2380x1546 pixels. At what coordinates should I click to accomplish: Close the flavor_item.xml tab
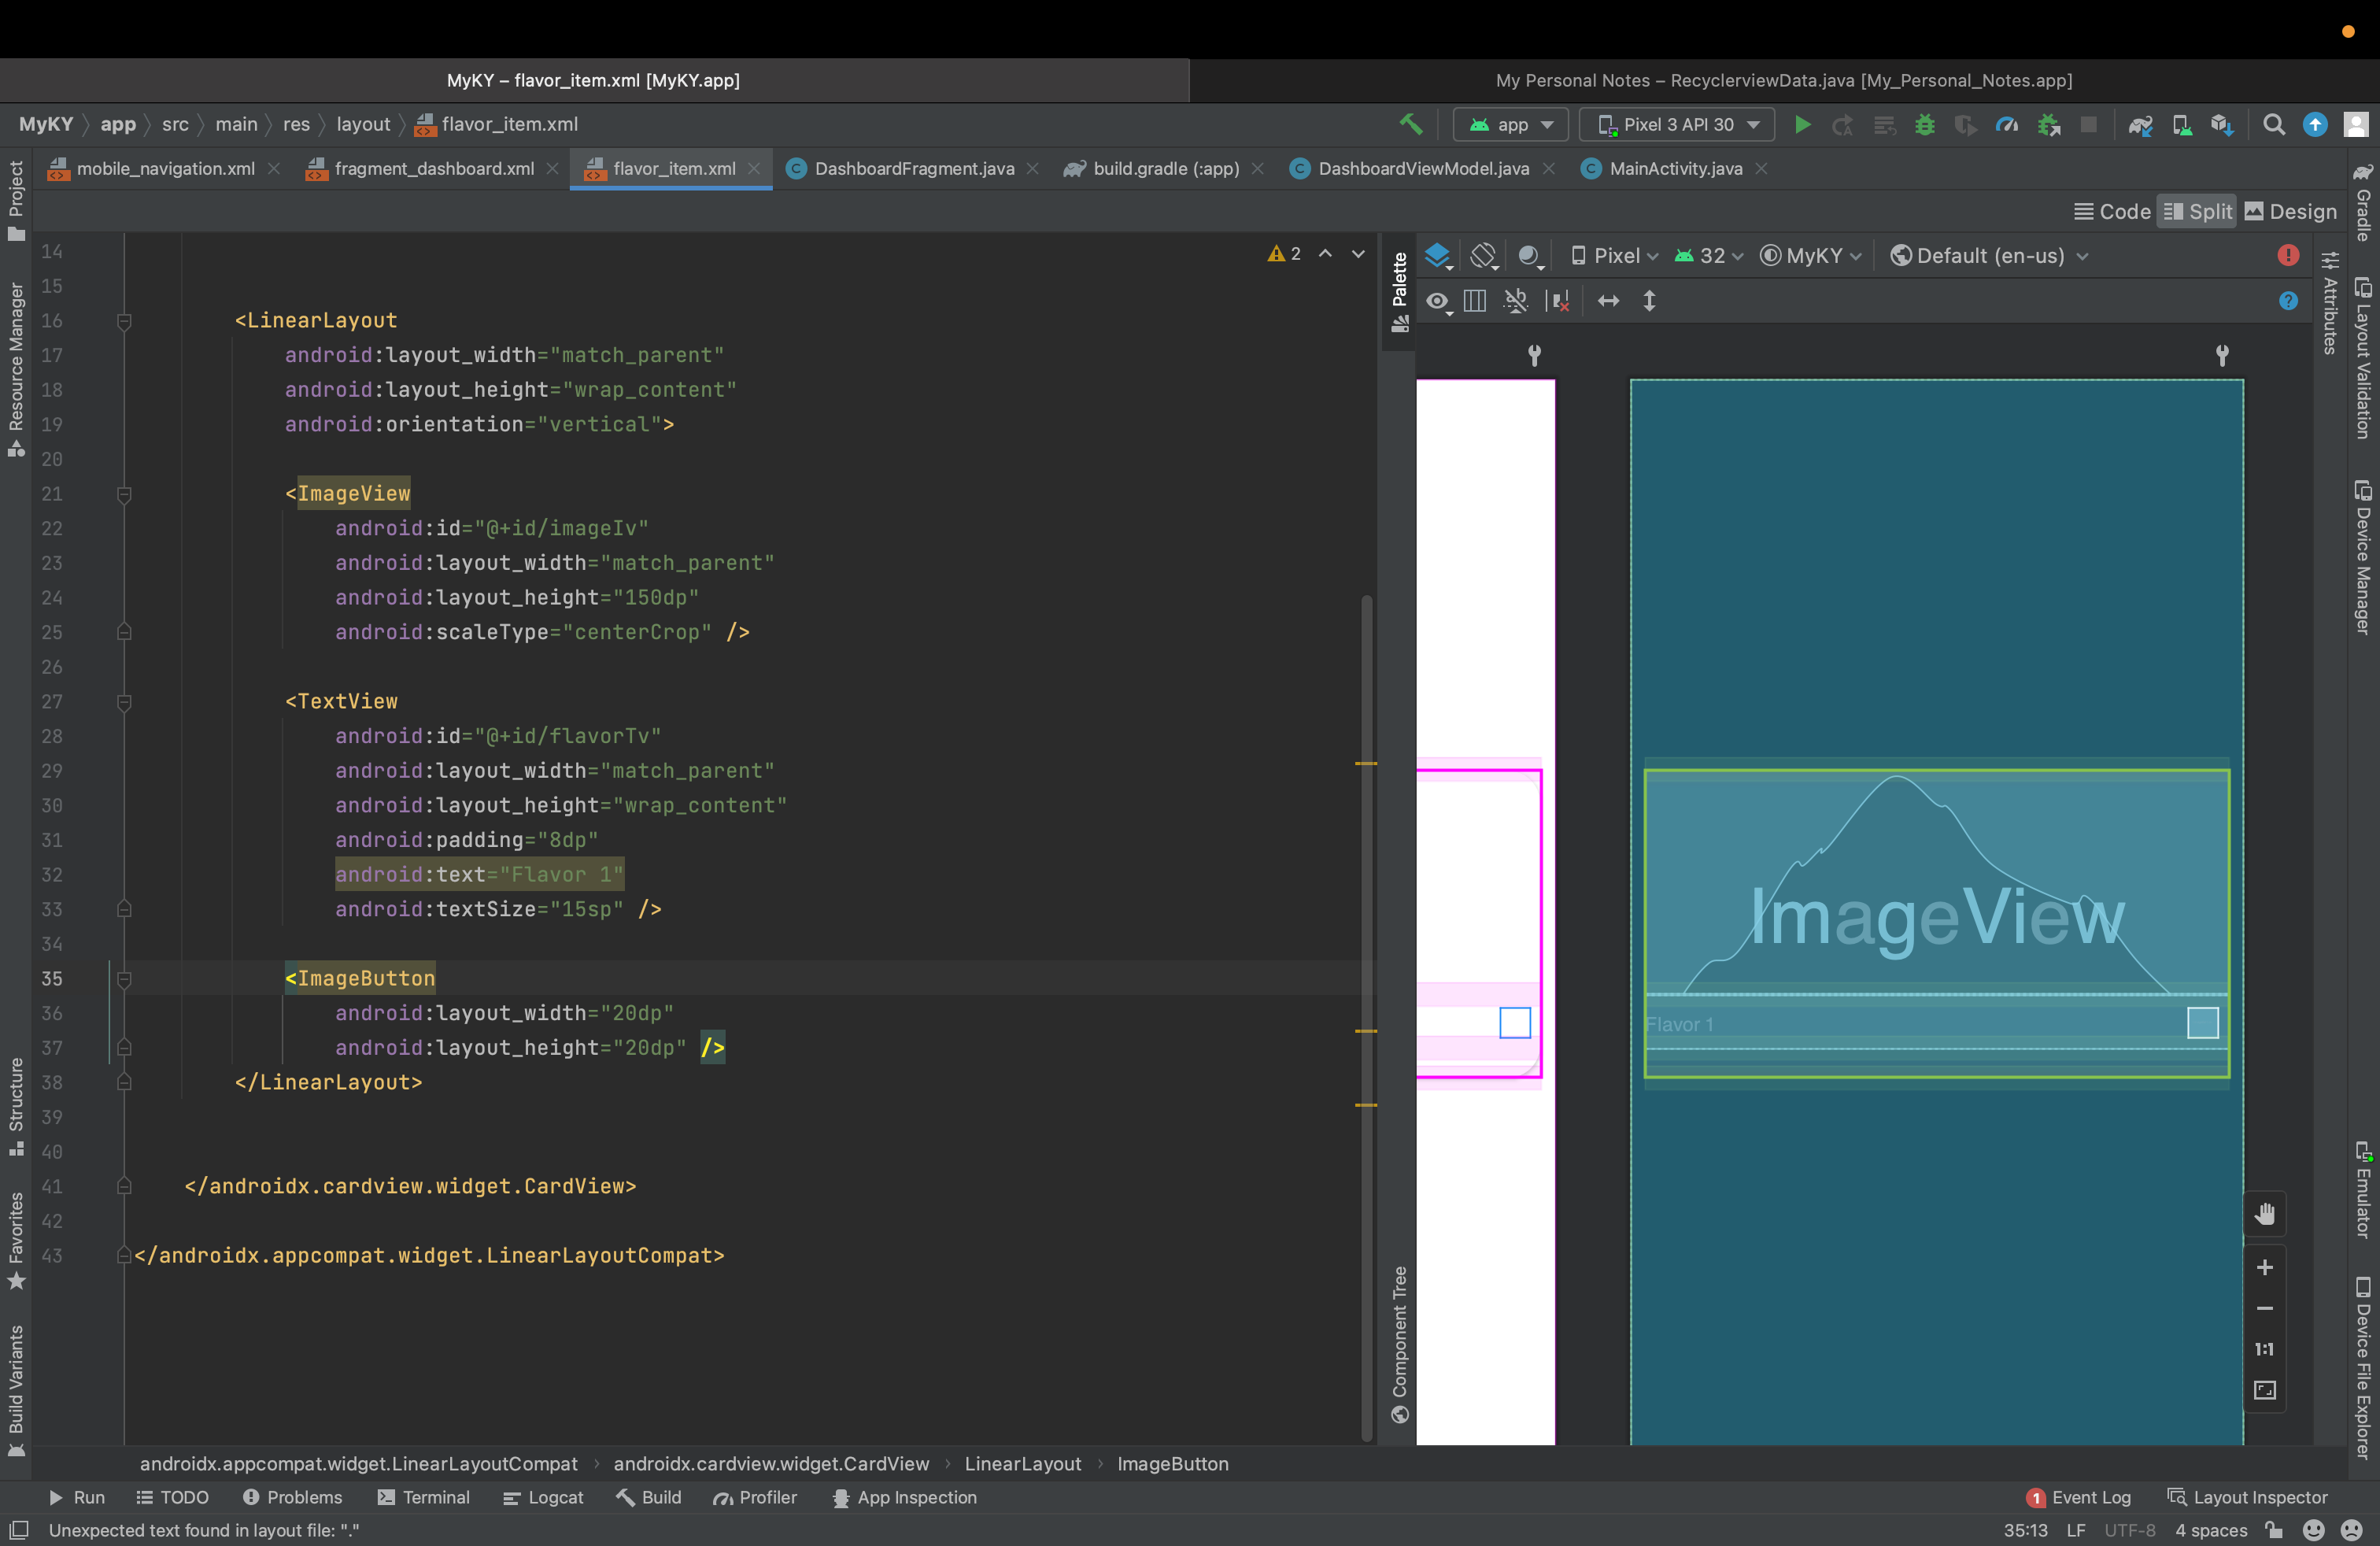point(754,169)
